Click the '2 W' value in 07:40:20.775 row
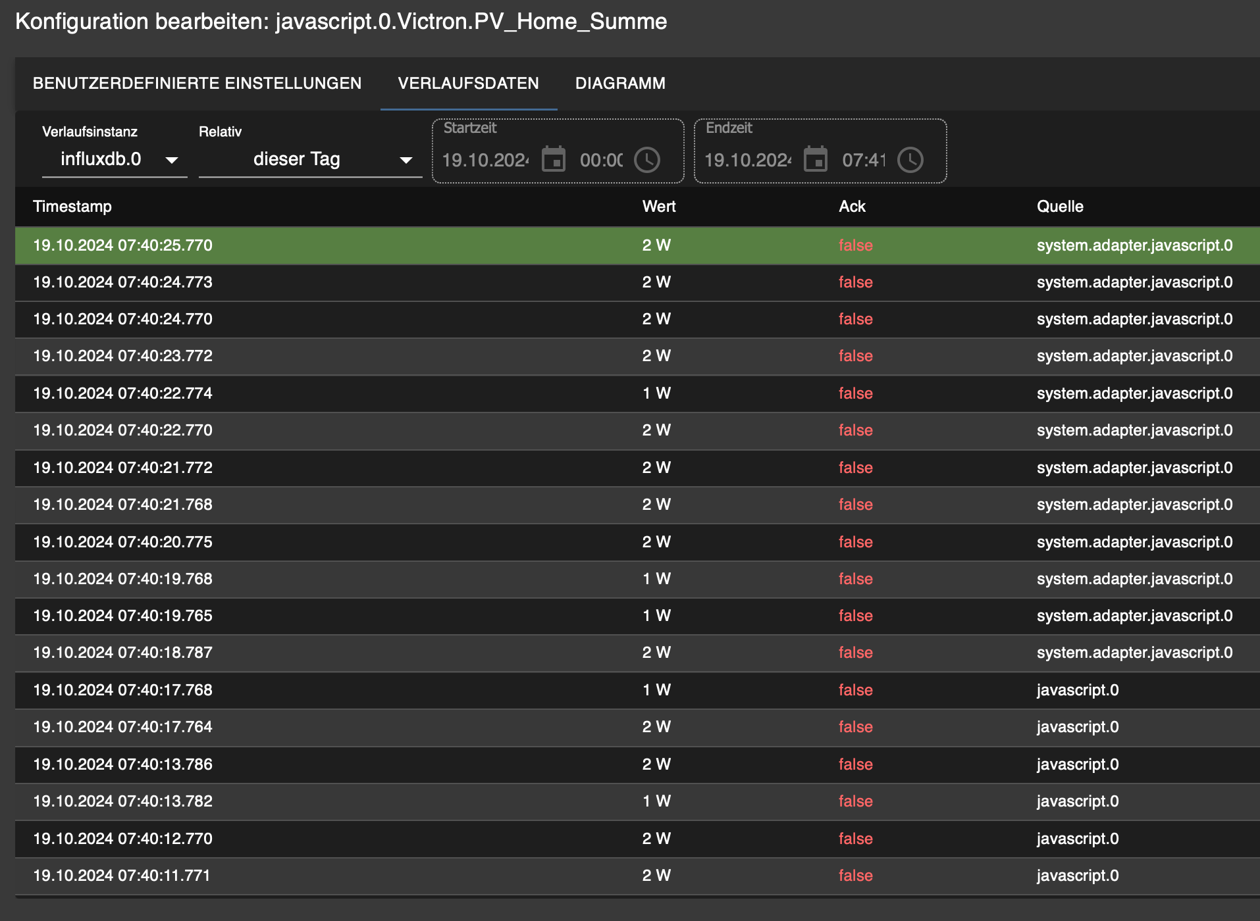Screen dimensions: 1260x921 [656, 542]
